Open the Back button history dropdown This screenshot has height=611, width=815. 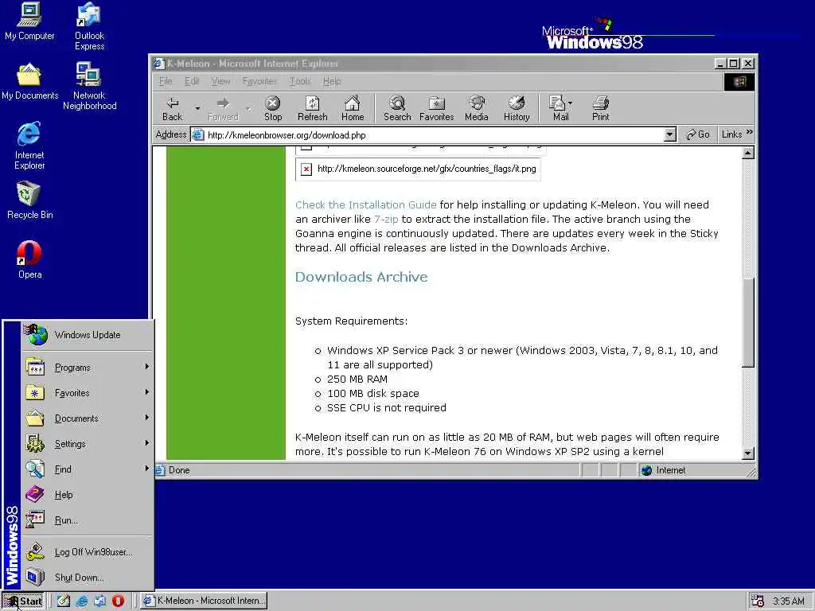pos(197,108)
